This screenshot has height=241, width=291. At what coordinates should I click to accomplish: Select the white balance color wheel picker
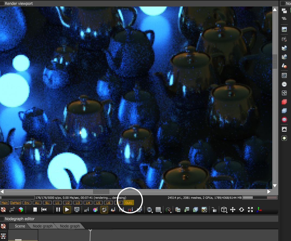click(x=95, y=210)
